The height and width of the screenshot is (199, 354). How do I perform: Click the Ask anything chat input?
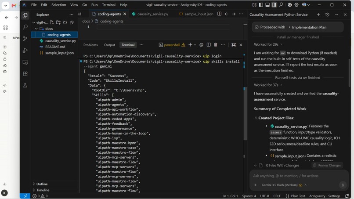(x=299, y=176)
